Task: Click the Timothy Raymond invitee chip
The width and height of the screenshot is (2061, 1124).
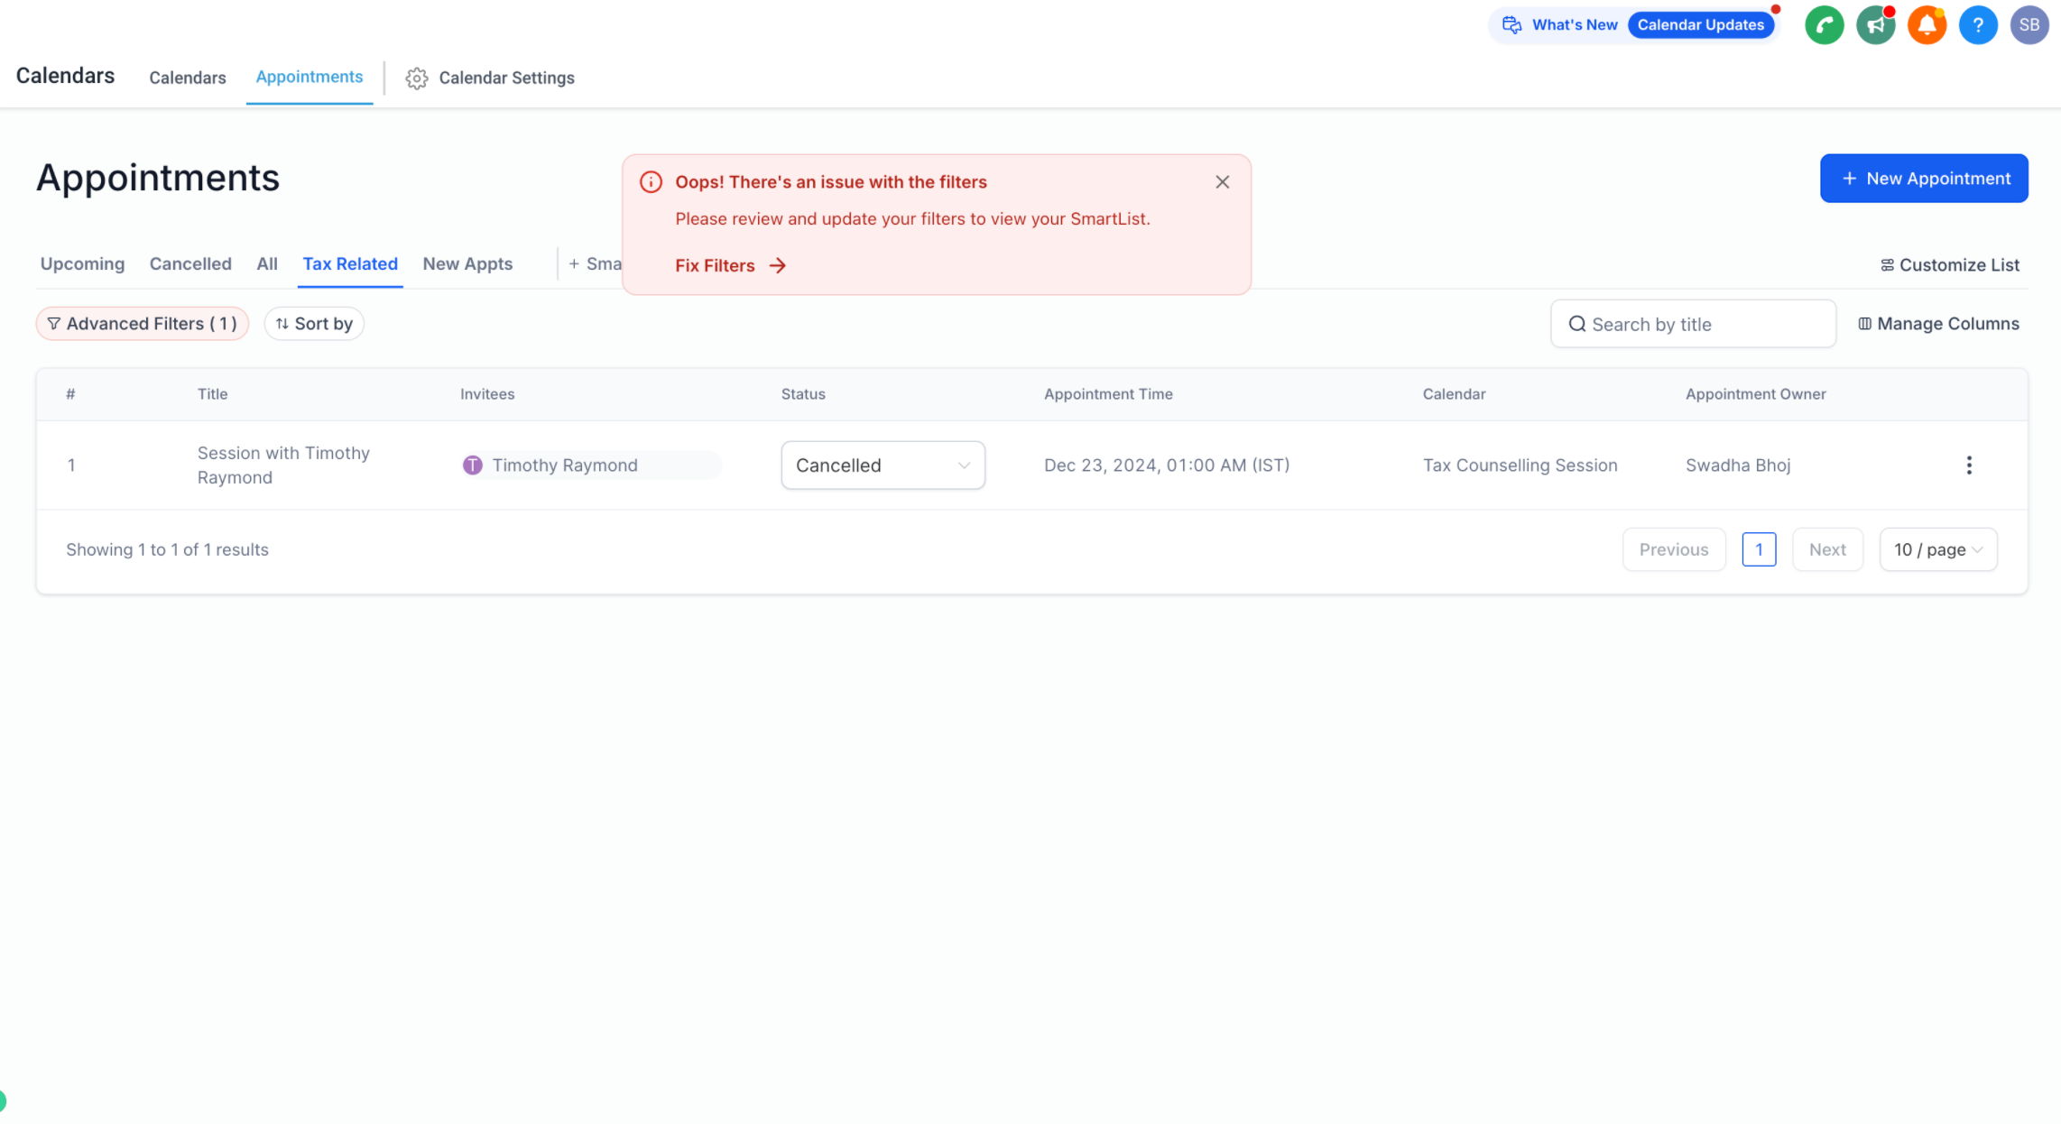Action: tap(565, 465)
